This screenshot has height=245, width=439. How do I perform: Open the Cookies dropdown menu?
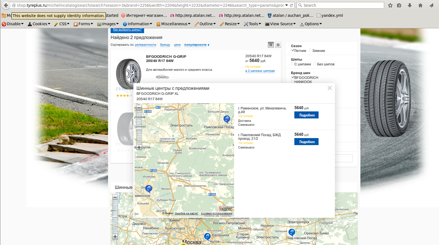(x=39, y=24)
